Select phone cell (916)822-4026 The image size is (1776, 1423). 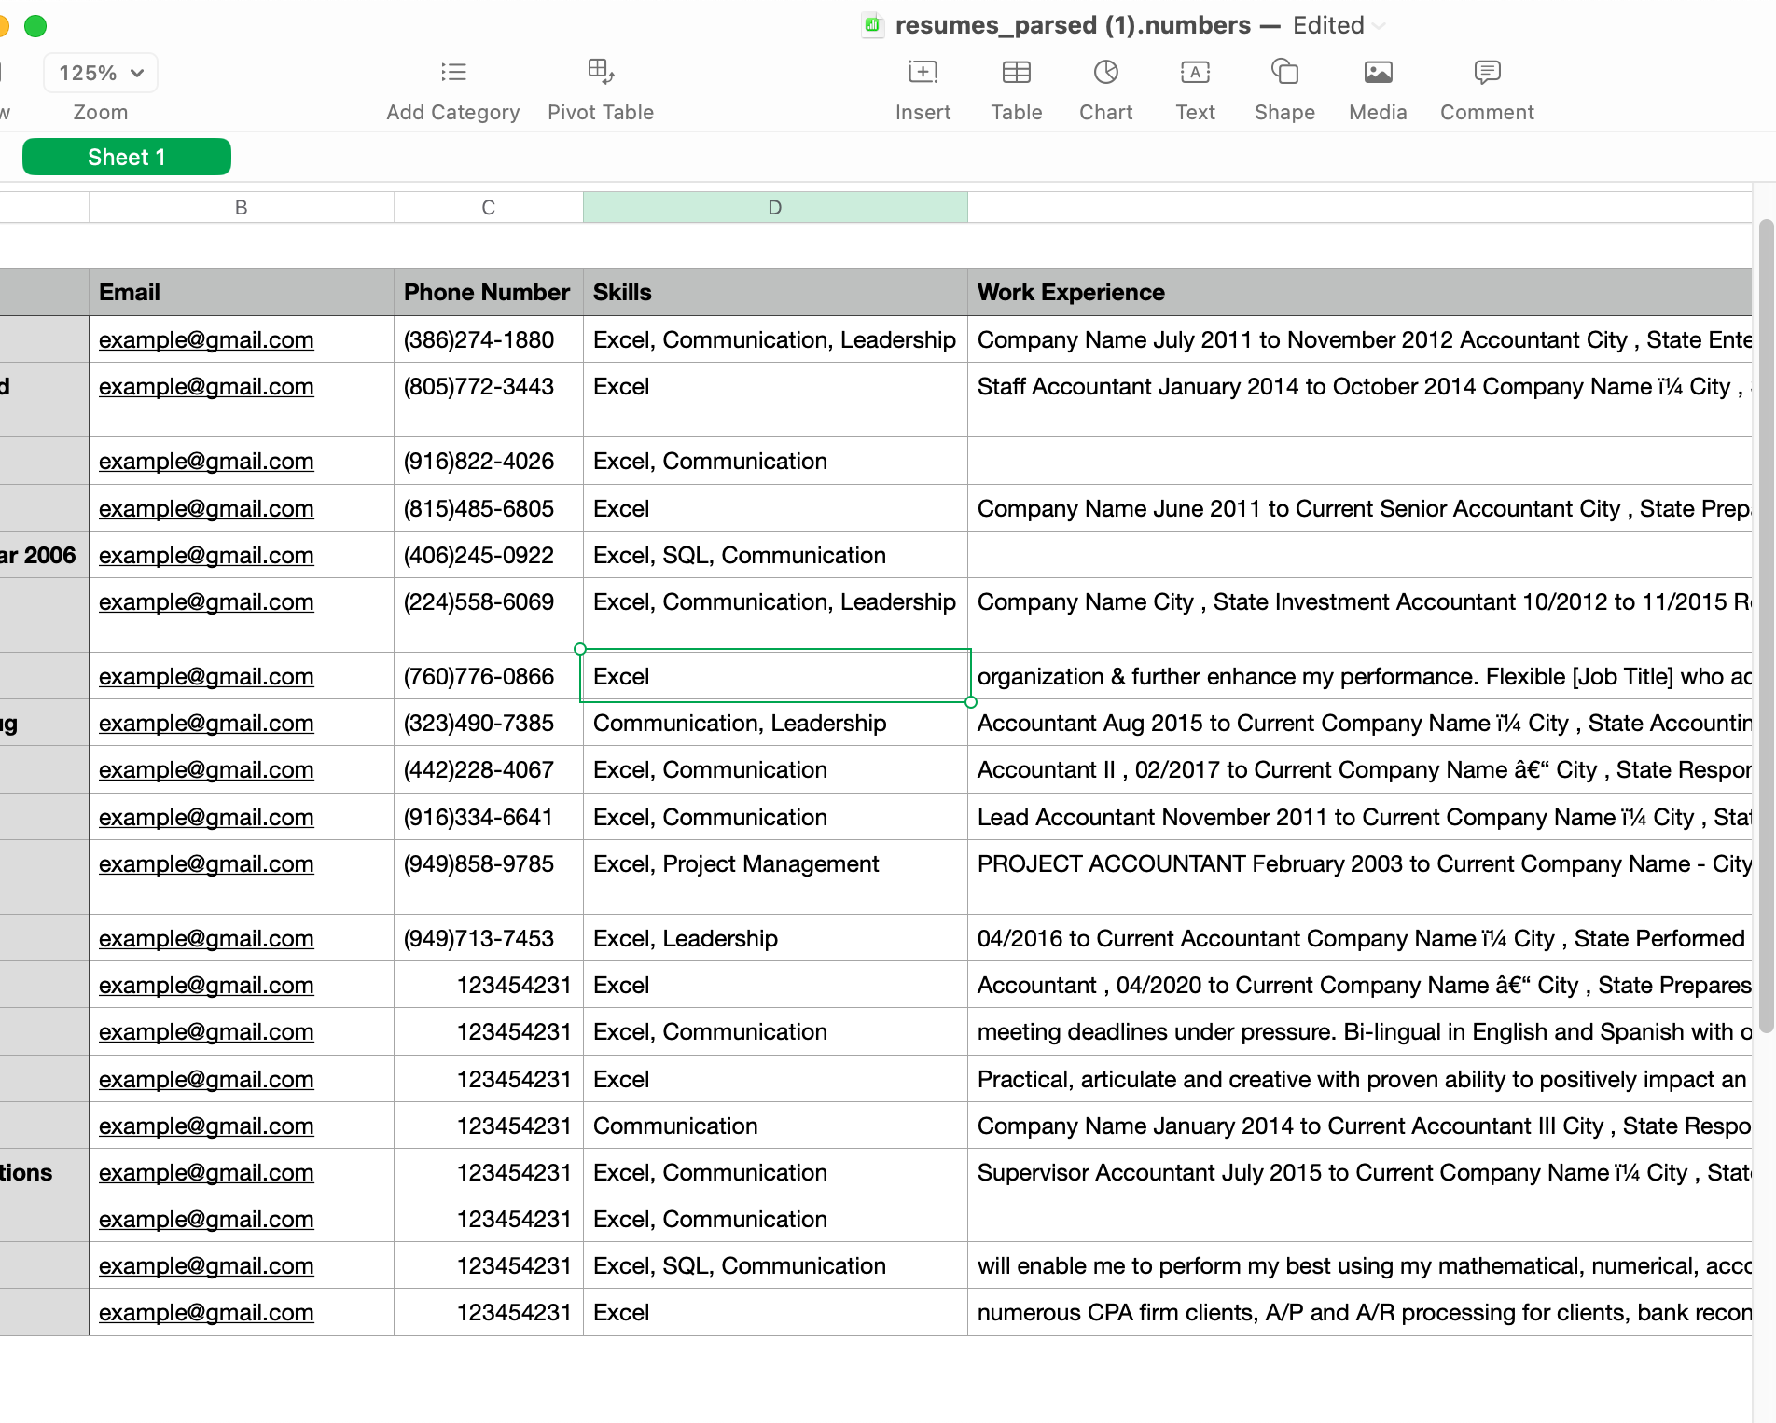(489, 461)
